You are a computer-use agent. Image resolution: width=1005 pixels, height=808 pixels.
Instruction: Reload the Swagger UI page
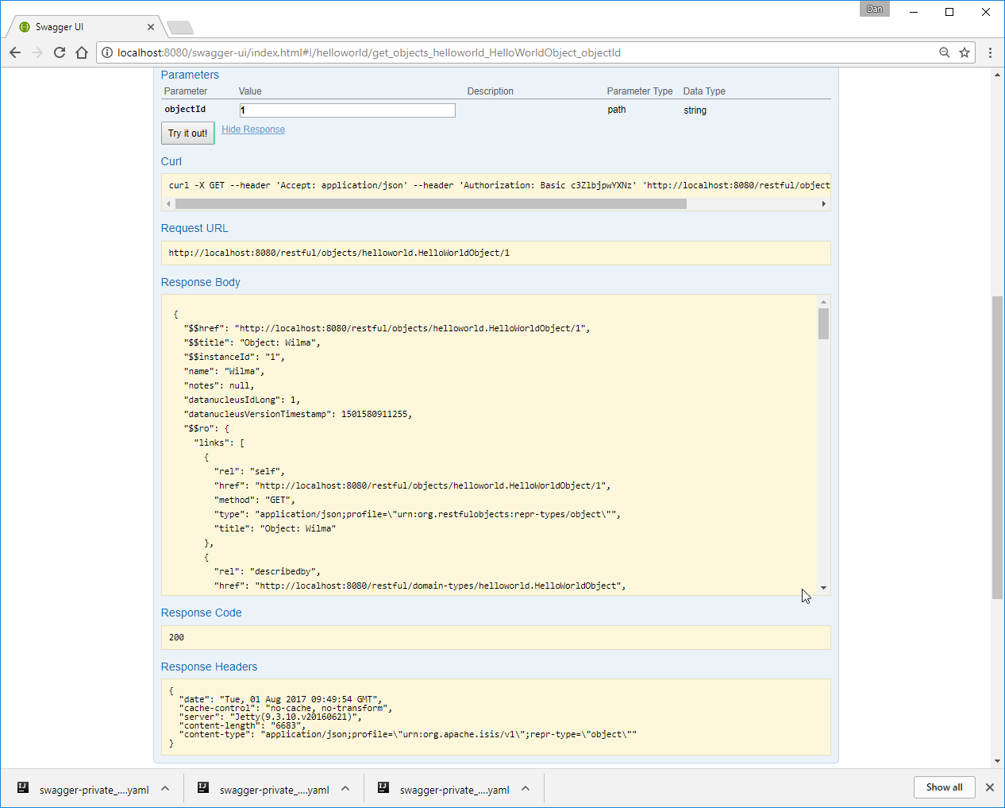point(60,52)
